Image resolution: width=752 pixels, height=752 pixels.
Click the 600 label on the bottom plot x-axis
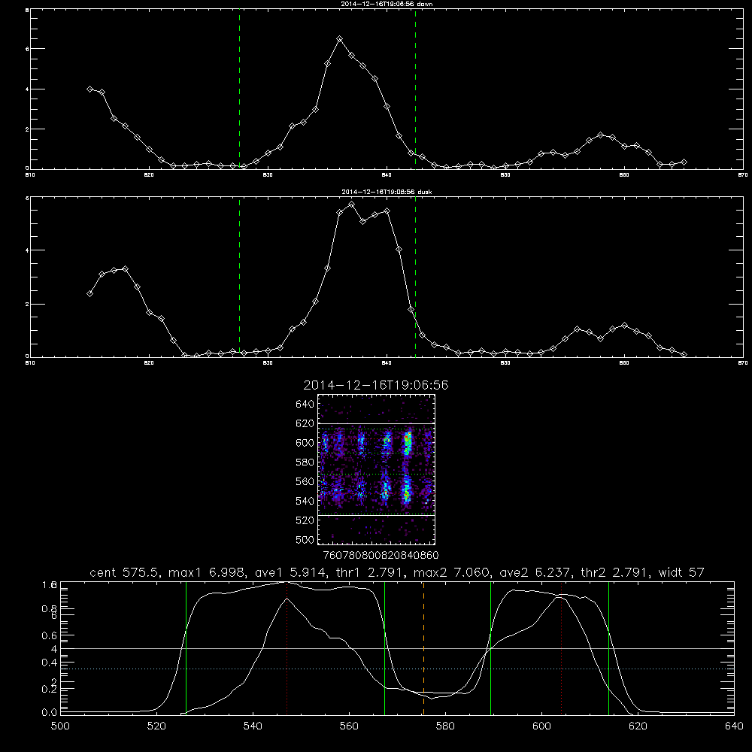(x=541, y=726)
